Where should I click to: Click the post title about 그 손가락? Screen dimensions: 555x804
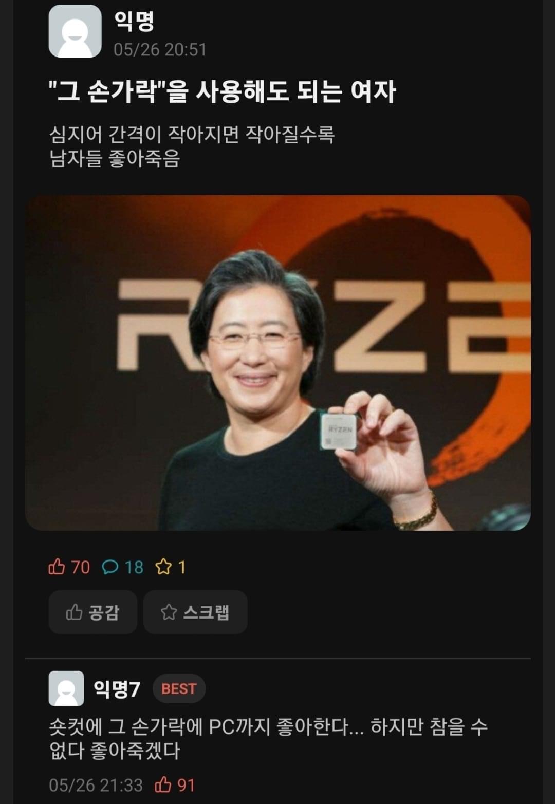coord(222,92)
